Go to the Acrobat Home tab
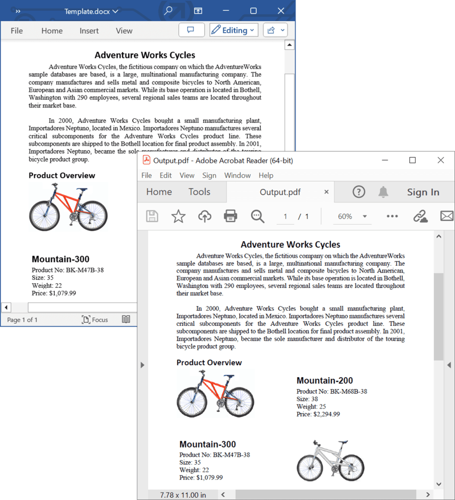The height and width of the screenshot is (500, 455). pyautogui.click(x=159, y=192)
